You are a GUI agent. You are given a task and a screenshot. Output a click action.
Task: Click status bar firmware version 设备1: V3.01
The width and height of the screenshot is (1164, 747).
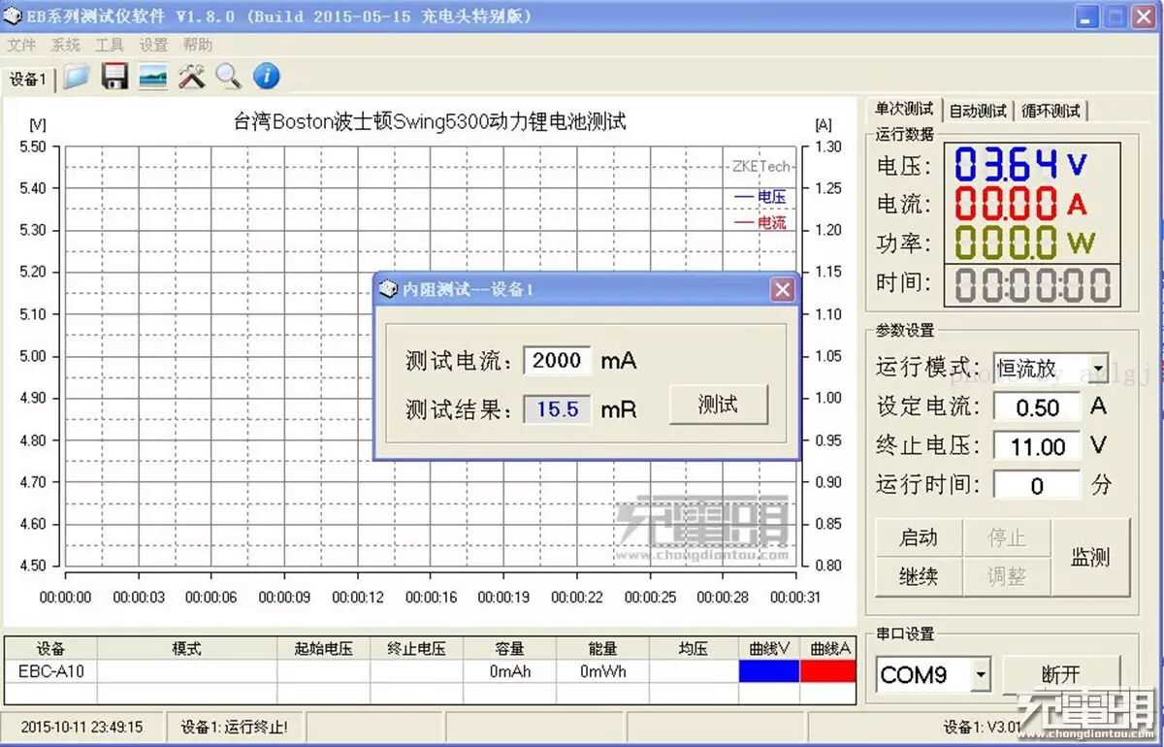coord(982,727)
